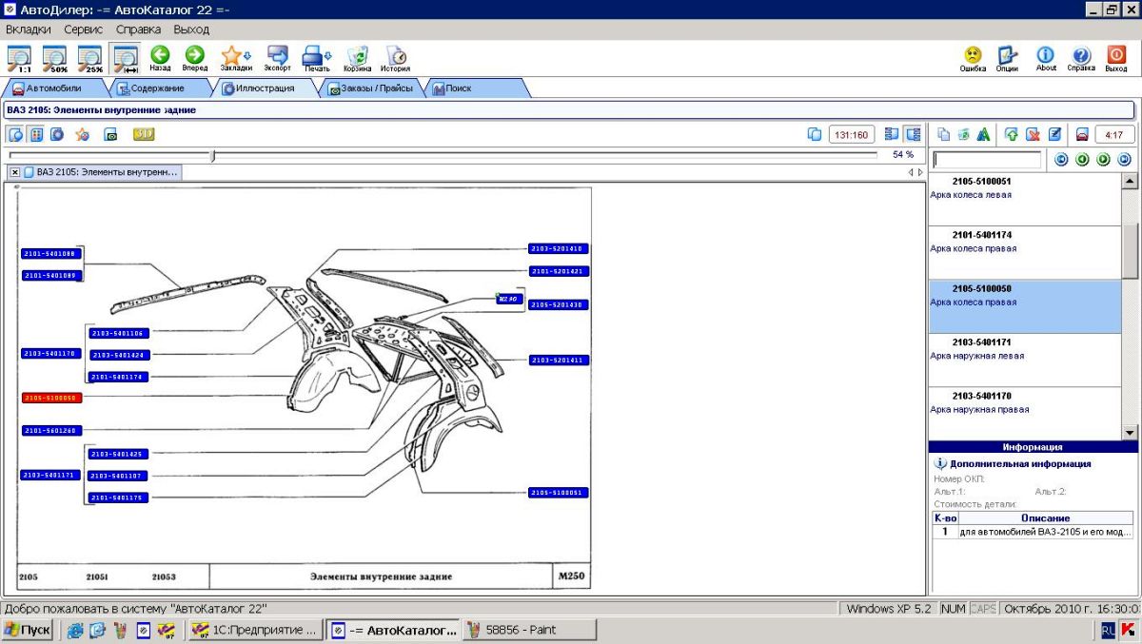Click the 131:160 page counter
The height and width of the screenshot is (644, 1142).
pyautogui.click(x=851, y=134)
